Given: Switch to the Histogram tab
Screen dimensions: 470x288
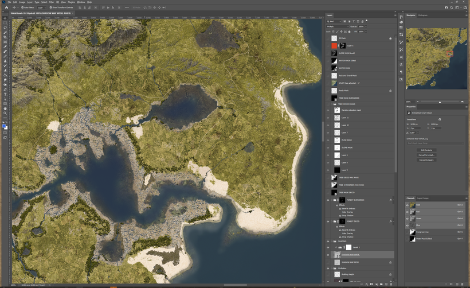Looking at the screenshot, I should coord(422,15).
